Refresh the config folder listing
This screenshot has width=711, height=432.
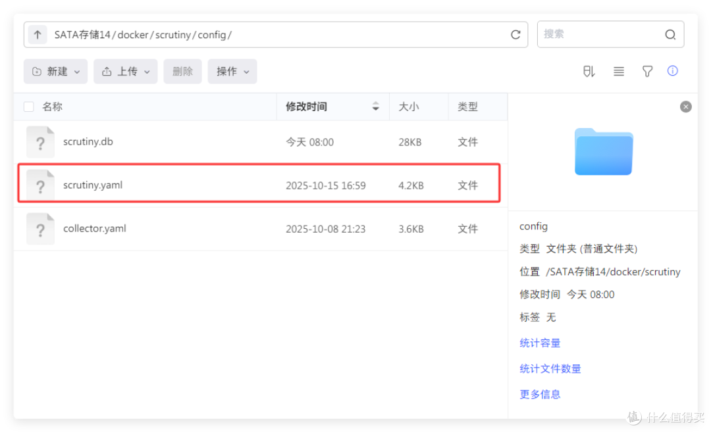515,35
